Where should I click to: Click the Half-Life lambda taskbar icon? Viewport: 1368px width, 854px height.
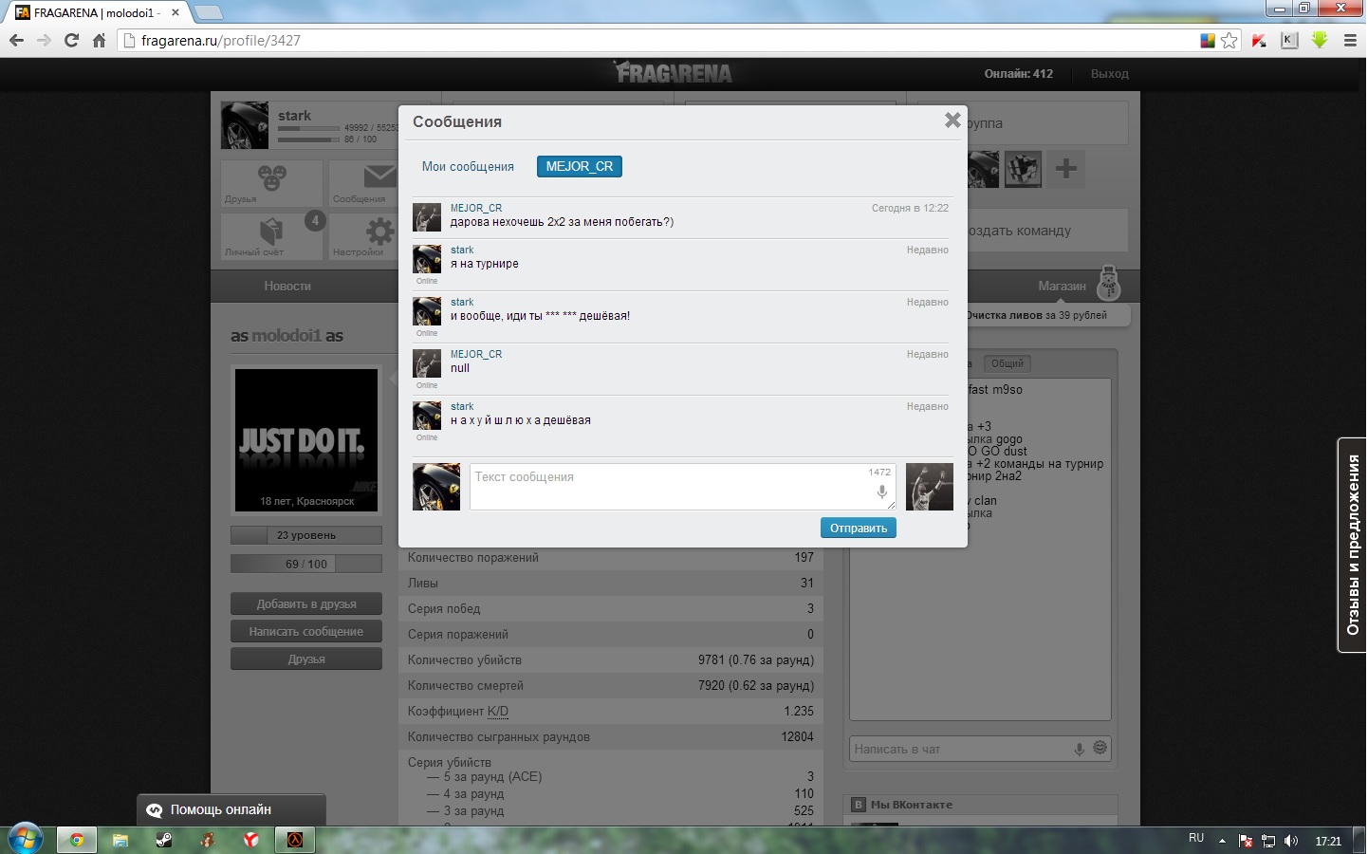click(295, 840)
